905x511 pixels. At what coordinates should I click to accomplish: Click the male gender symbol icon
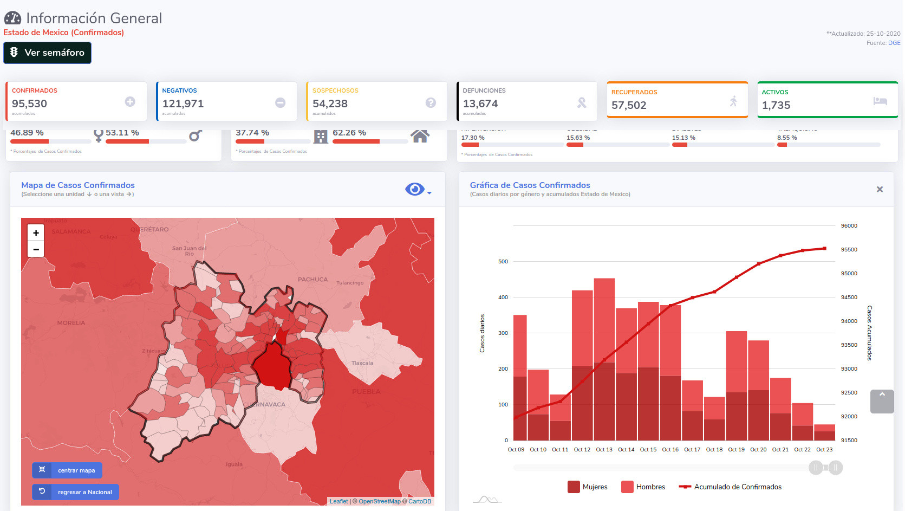(x=196, y=135)
